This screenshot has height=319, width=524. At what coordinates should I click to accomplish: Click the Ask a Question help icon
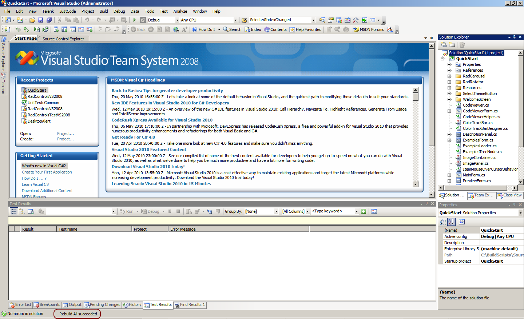click(x=390, y=29)
